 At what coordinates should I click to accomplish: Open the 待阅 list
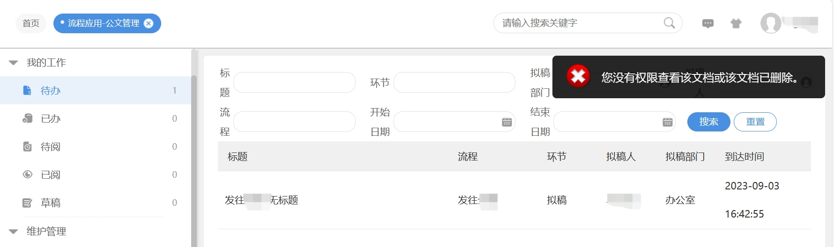pyautogui.click(x=51, y=147)
